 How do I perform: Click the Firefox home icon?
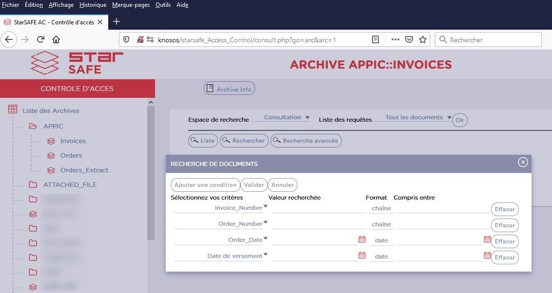pos(56,40)
